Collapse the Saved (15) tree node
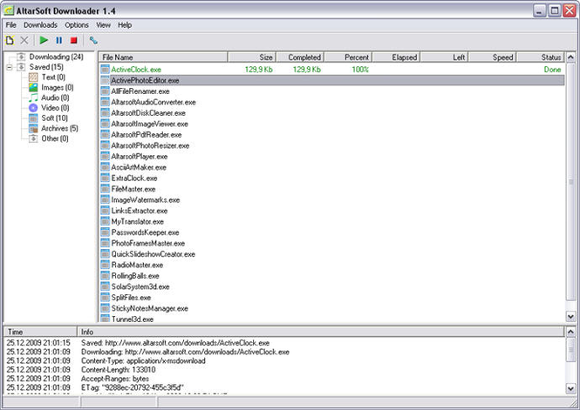The image size is (580, 410). point(10,67)
